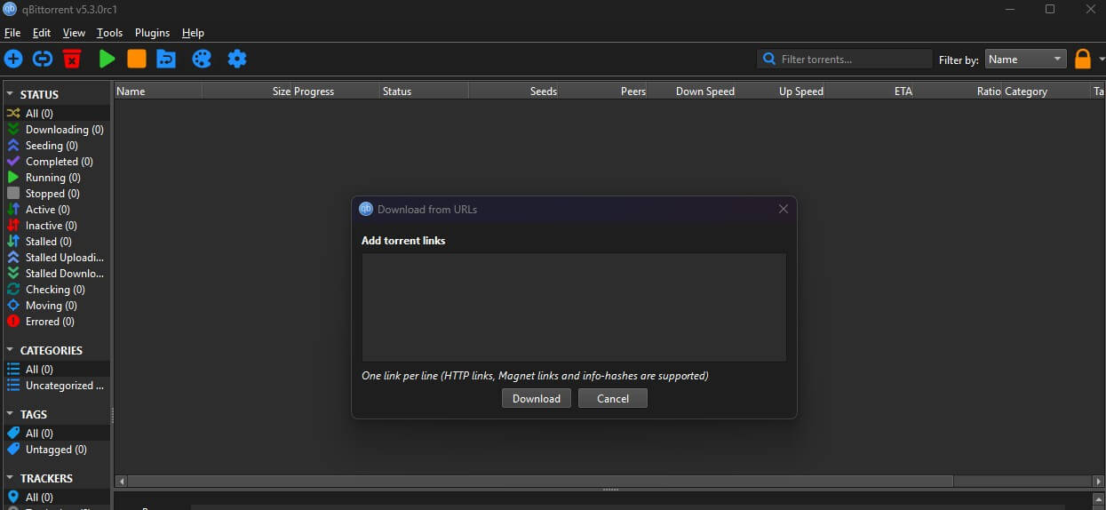Sort by the Up Speed column header
Image resolution: width=1106 pixels, height=510 pixels.
pyautogui.click(x=781, y=91)
